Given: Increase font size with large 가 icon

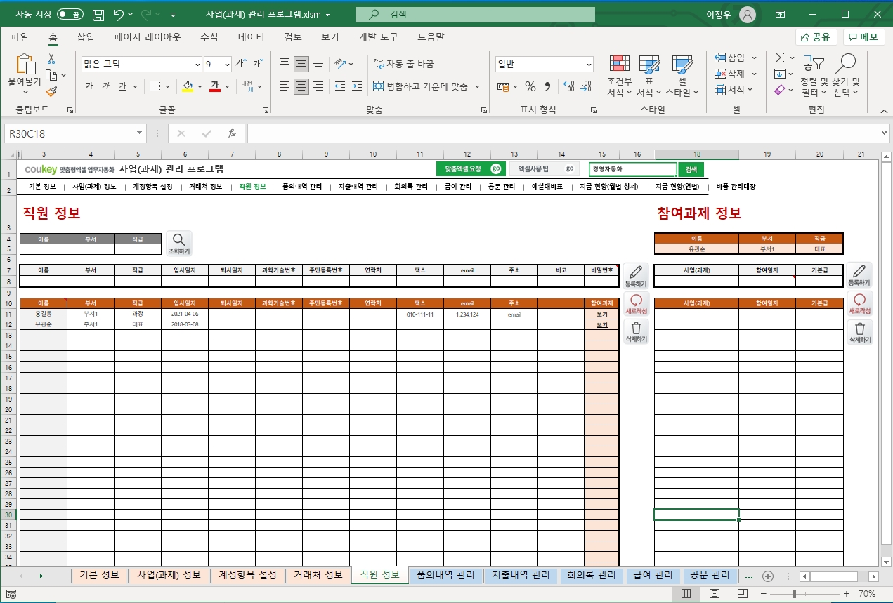Looking at the screenshot, I should (x=240, y=64).
